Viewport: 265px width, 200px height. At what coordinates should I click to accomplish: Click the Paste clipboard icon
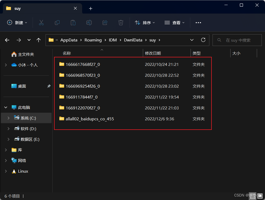click(x=73, y=23)
